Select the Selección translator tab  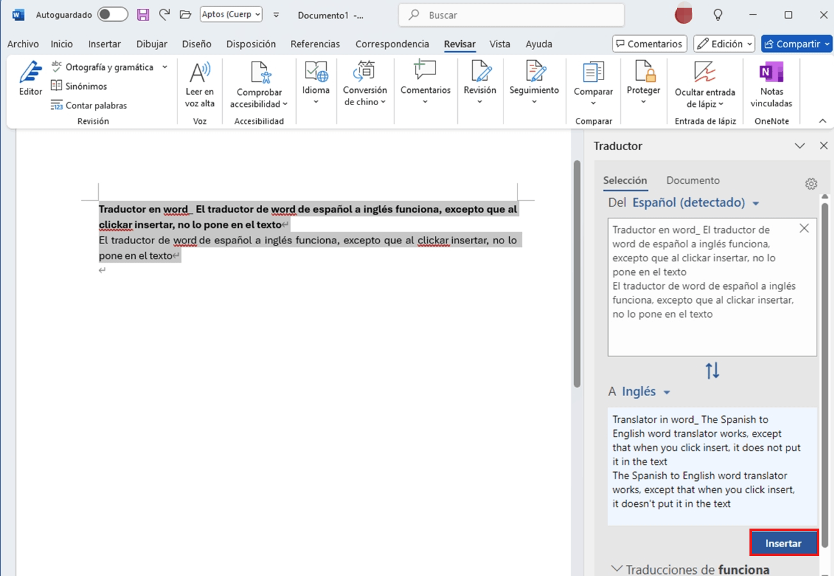pos(625,181)
